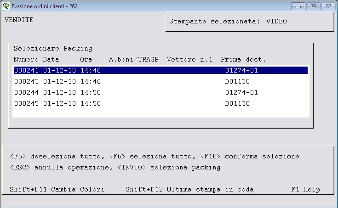The image size is (338, 208).
Task: Click the application icon in title bar
Action: click(x=6, y=6)
